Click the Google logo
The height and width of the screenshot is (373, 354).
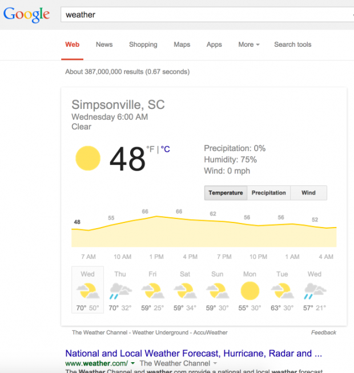tap(26, 15)
